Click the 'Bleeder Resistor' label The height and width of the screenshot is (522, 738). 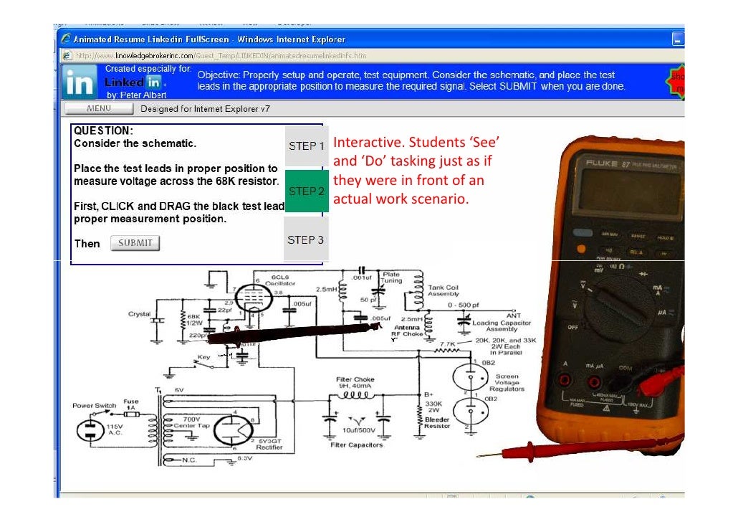[x=437, y=422]
